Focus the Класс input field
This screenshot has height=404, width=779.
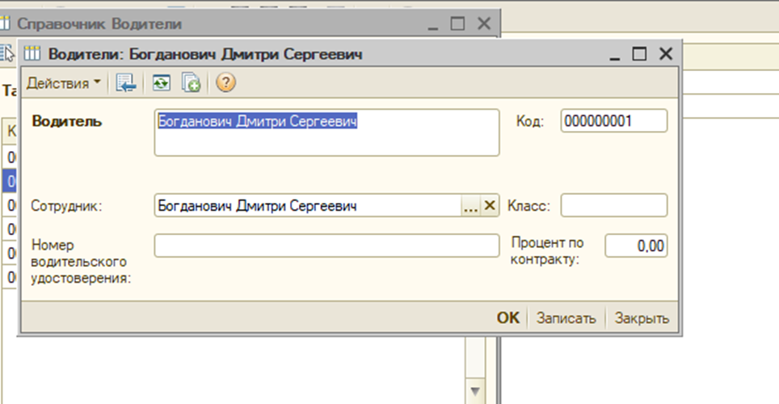click(x=613, y=205)
